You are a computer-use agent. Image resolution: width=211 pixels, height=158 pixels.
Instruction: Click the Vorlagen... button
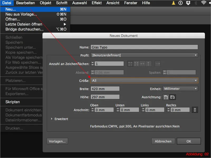pyautogui.click(x=57, y=141)
